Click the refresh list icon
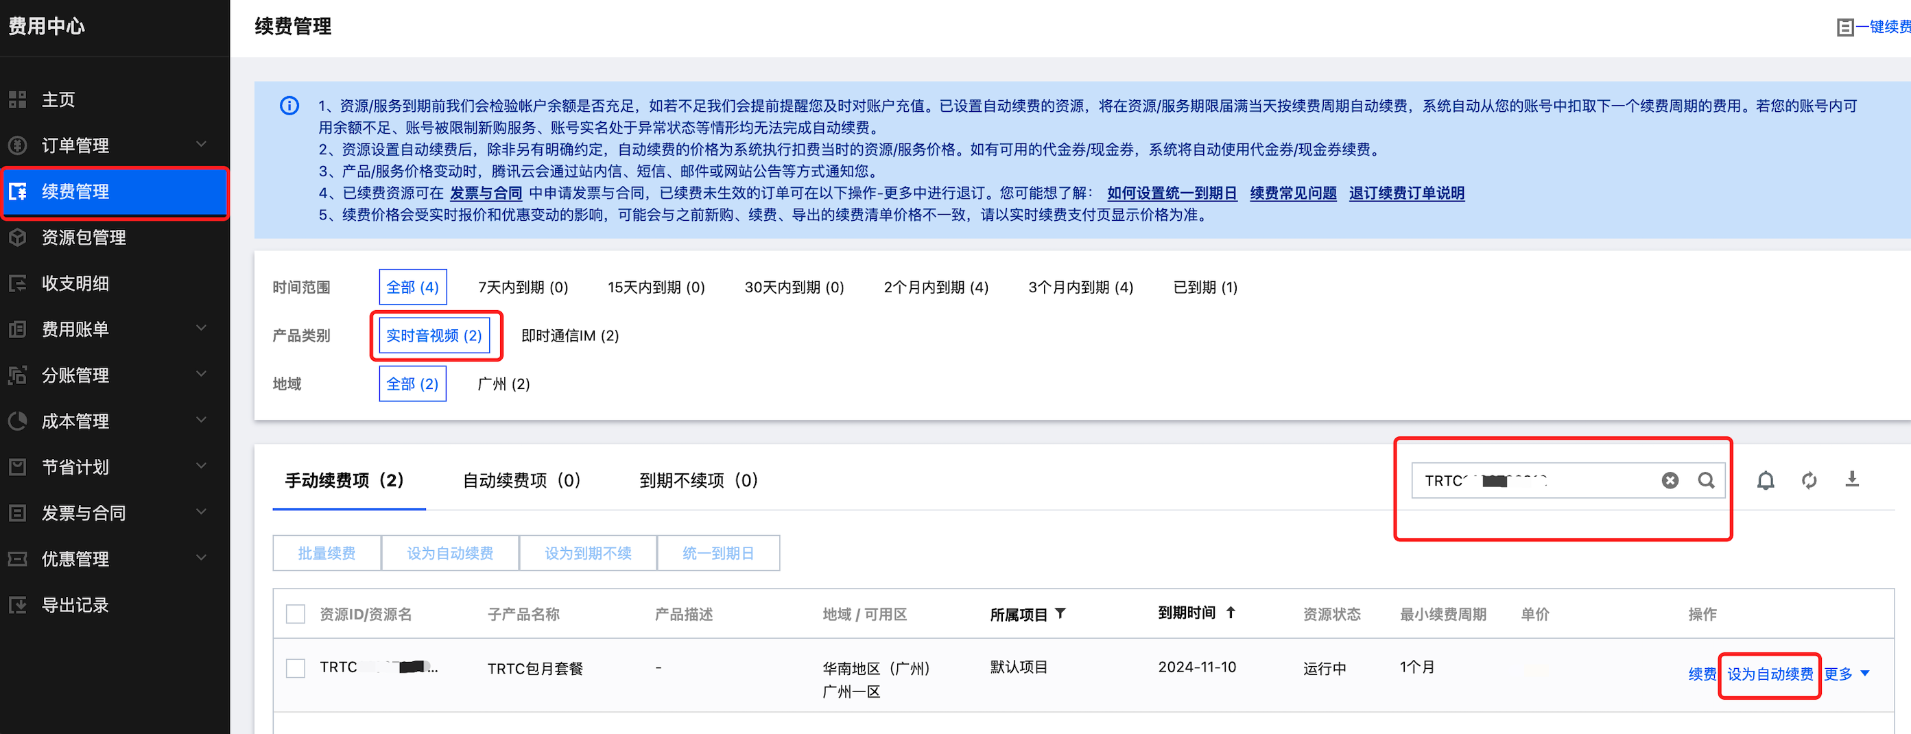Screen dimensions: 1911x734 1809,480
